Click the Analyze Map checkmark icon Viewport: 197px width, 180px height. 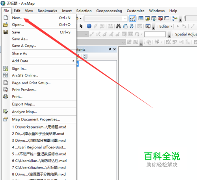coord(6,111)
